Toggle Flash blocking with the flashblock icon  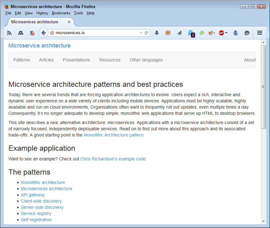[168, 33]
